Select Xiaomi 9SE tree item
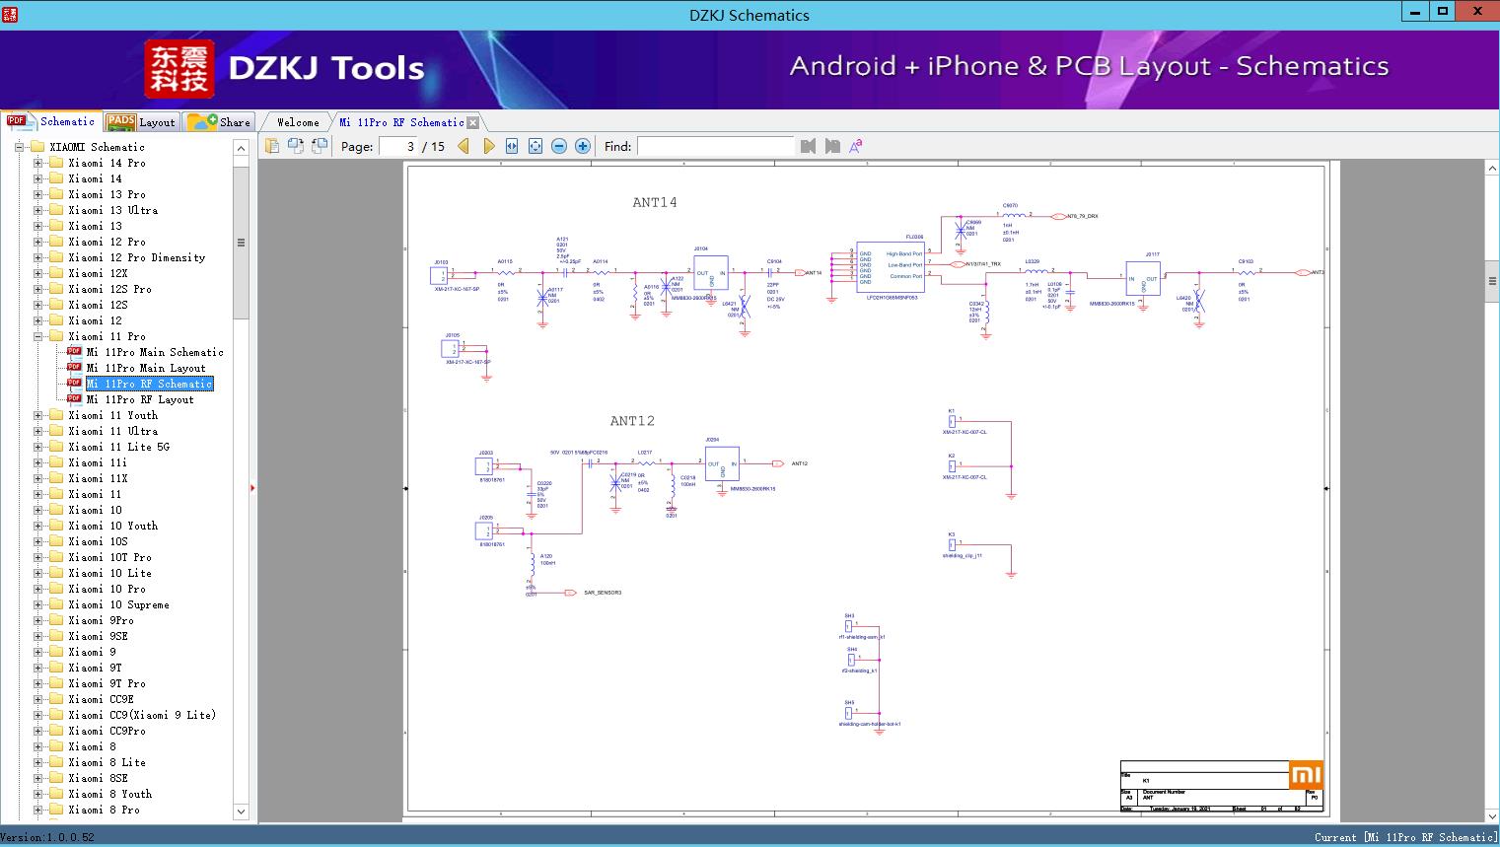The height and width of the screenshot is (847, 1500). click(98, 636)
